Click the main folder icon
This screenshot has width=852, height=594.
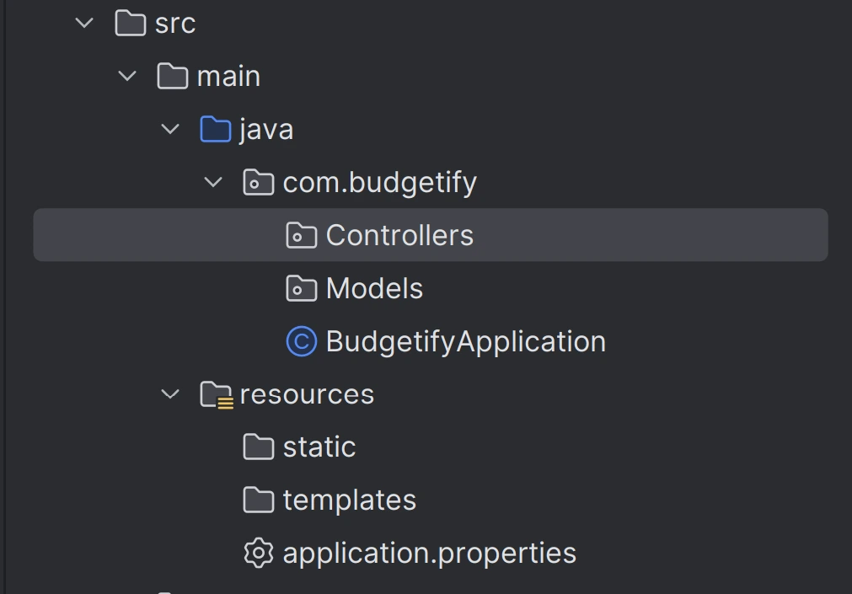coord(173,76)
